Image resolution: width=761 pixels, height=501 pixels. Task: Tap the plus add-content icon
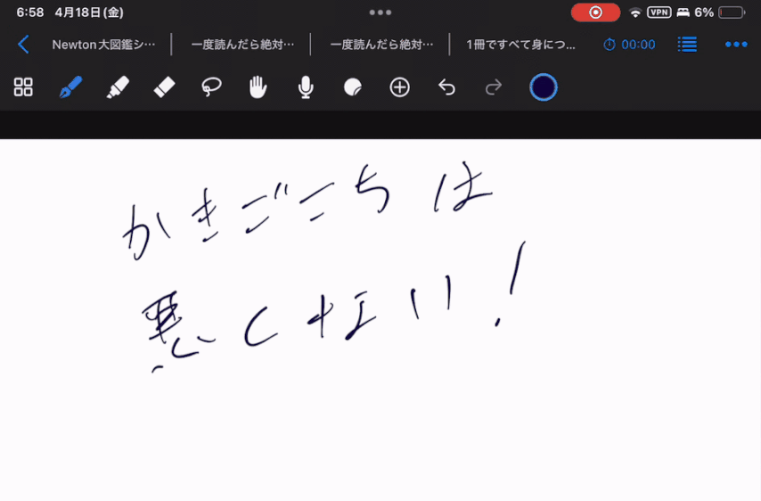[x=400, y=87]
